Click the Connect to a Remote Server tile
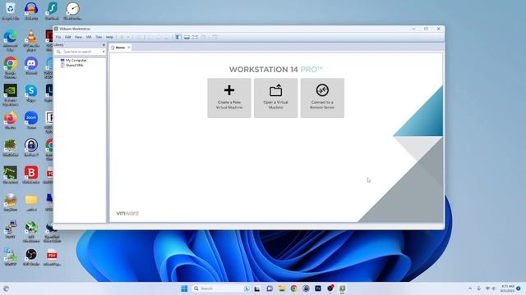526x295 pixels. 322,98
